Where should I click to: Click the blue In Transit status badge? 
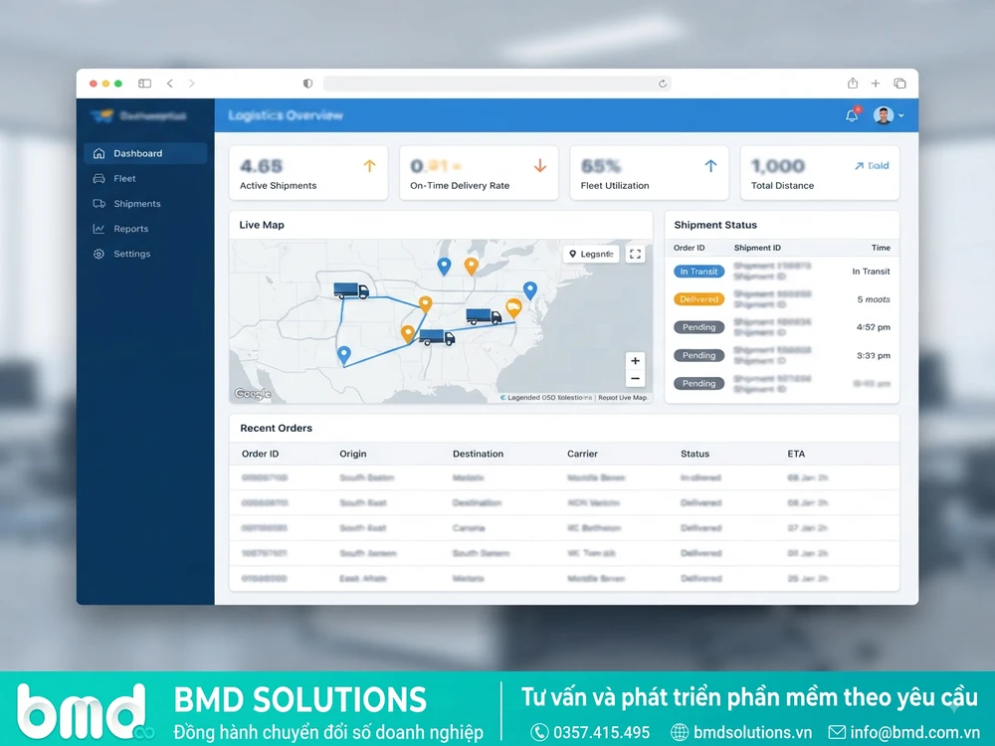pos(698,272)
